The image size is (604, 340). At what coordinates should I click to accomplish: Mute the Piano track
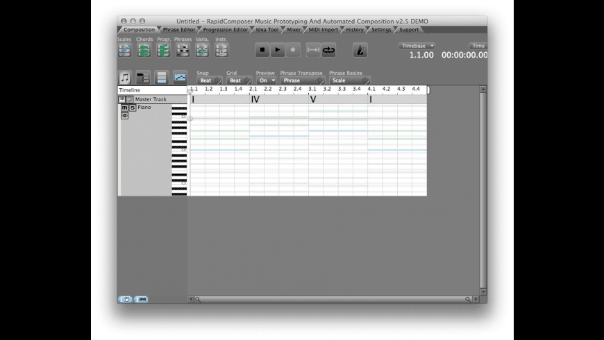coord(124,108)
